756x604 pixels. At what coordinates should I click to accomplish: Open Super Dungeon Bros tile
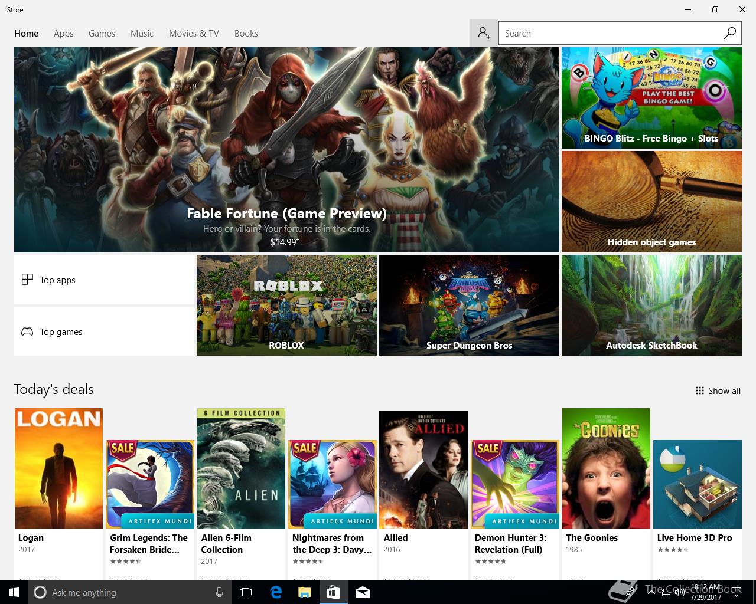pyautogui.click(x=469, y=305)
